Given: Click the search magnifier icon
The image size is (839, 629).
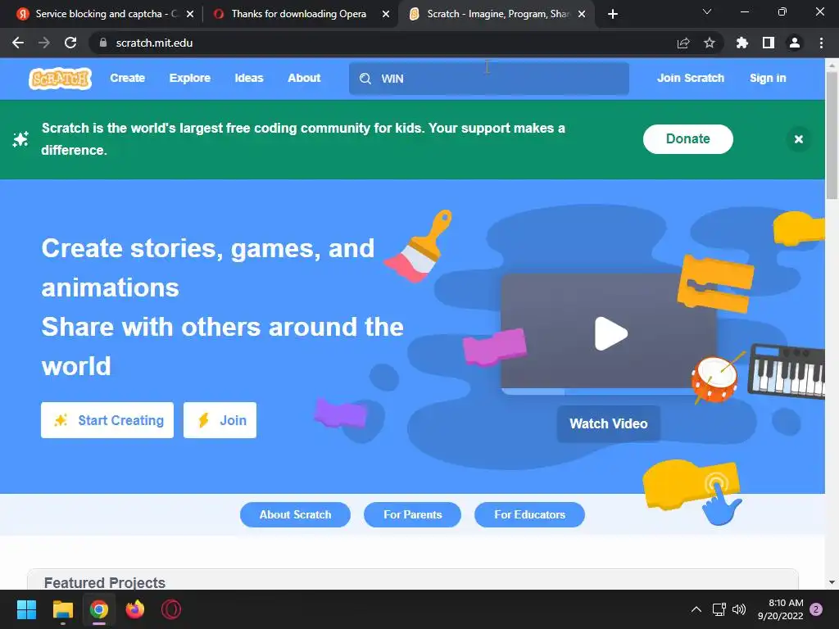Looking at the screenshot, I should pyautogui.click(x=365, y=79).
